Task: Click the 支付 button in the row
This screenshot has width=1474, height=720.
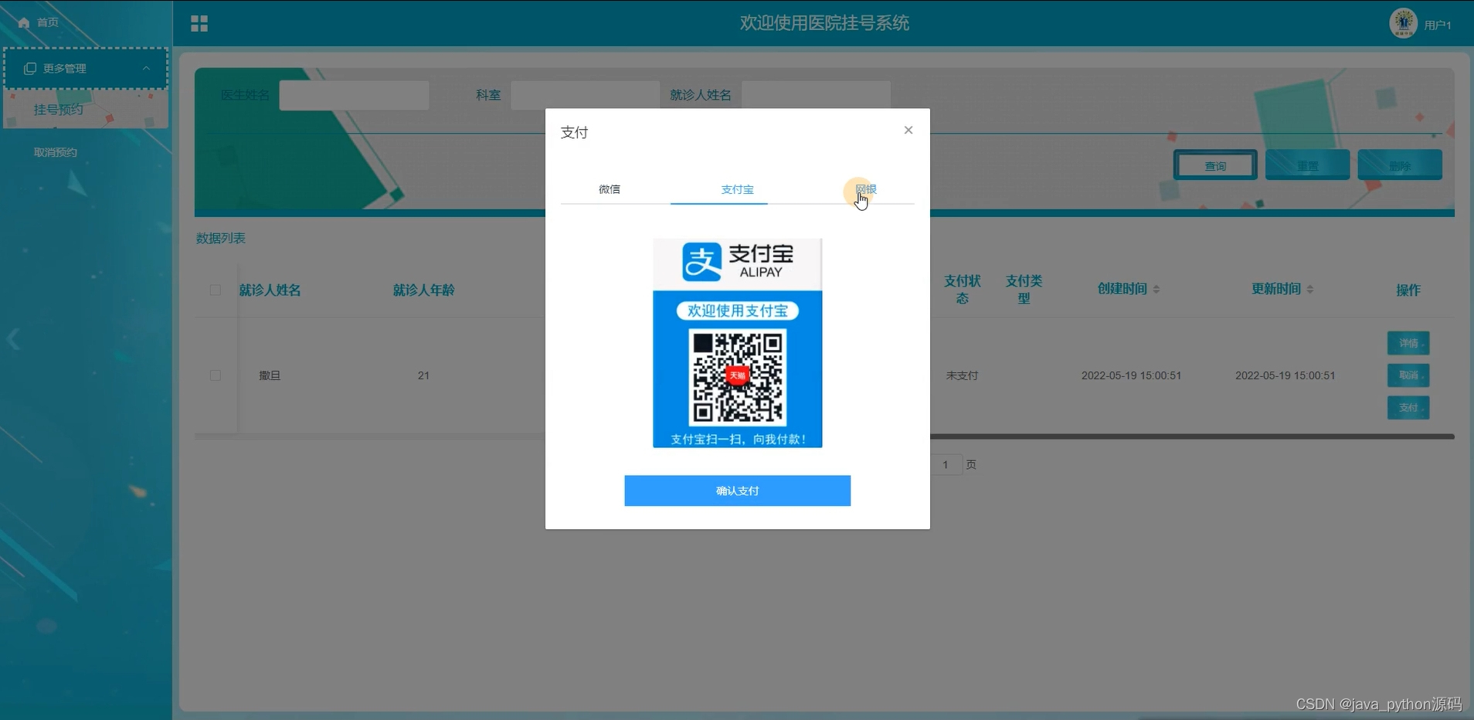Action: [1408, 408]
